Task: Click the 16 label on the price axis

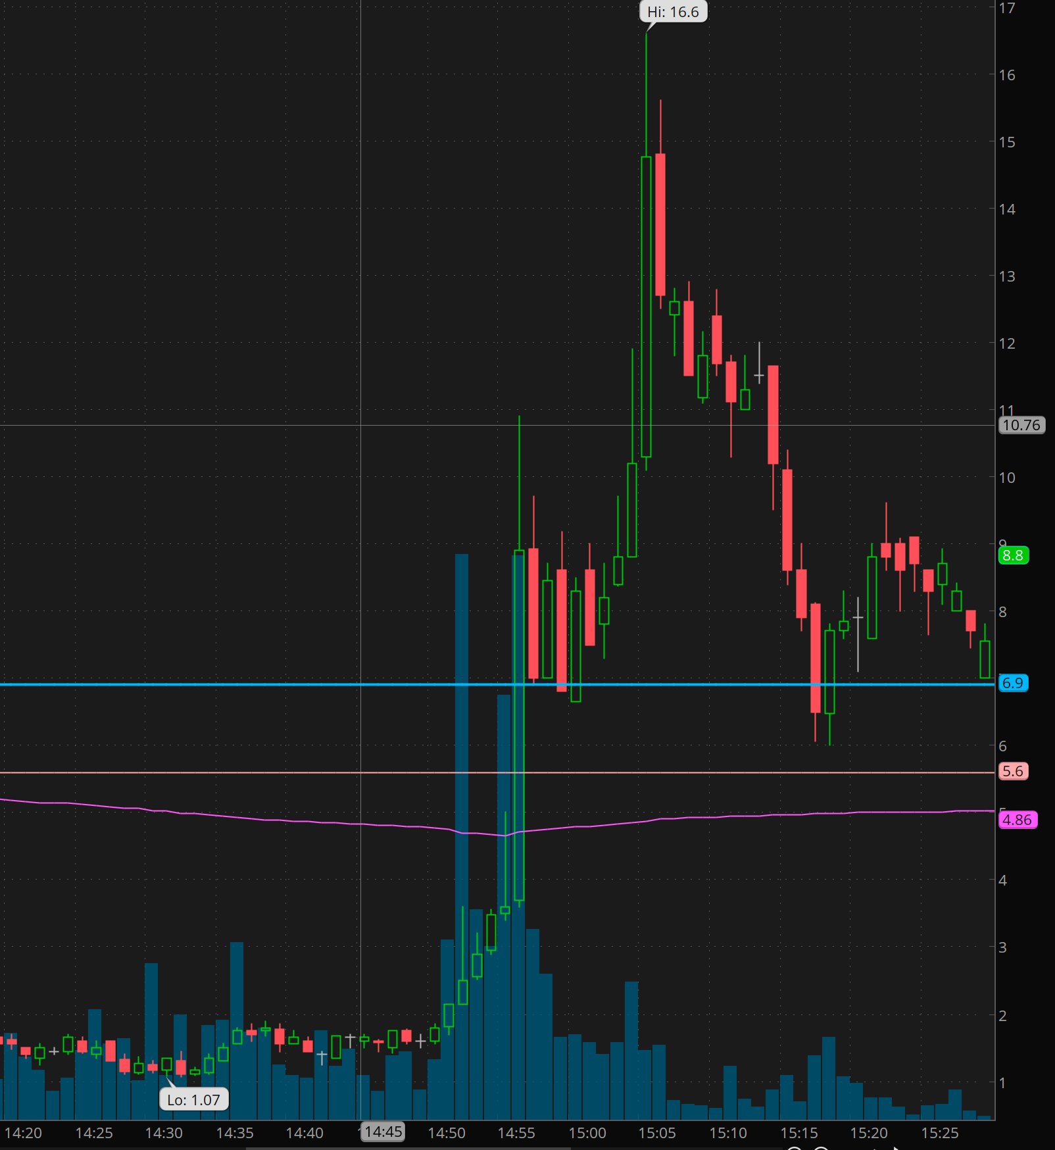Action: [x=1007, y=75]
